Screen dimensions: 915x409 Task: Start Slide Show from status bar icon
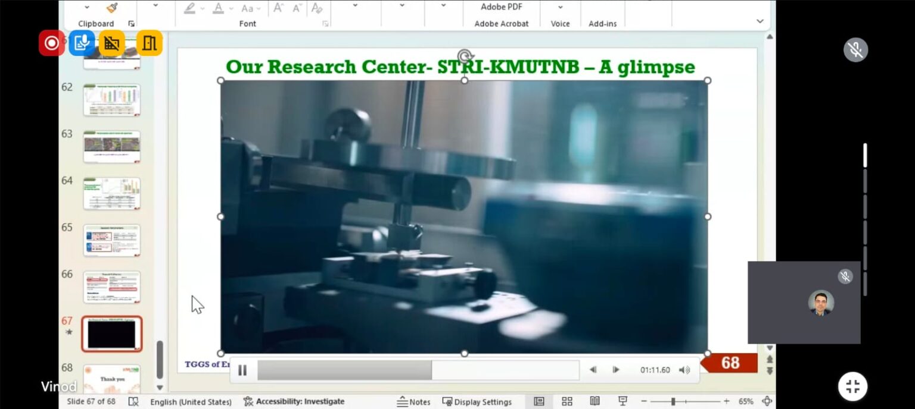622,401
